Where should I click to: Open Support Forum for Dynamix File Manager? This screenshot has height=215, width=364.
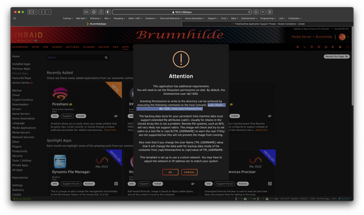tap(71, 184)
